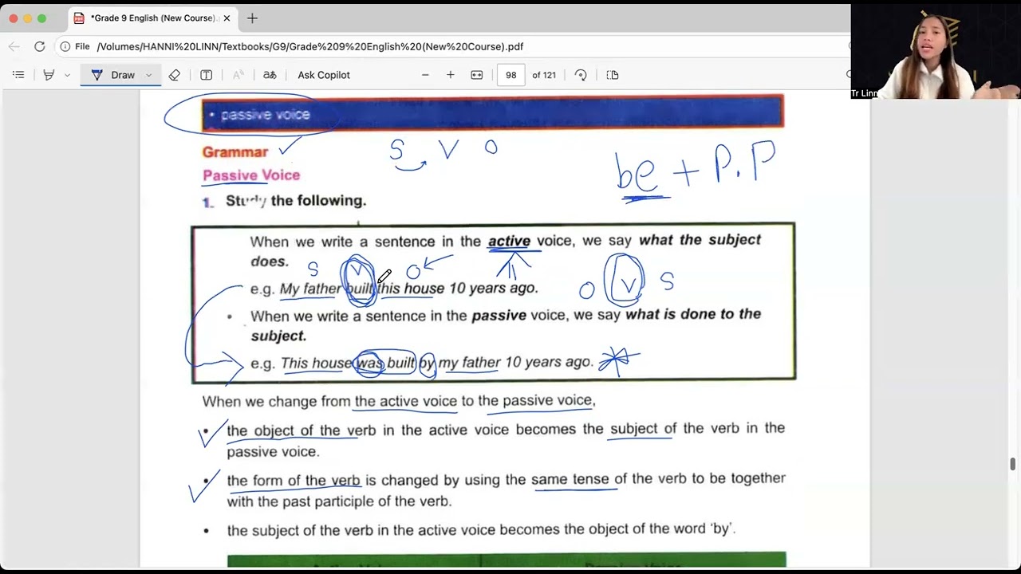Select the Highlight tool icon
This screenshot has width=1021, height=574.
click(49, 75)
